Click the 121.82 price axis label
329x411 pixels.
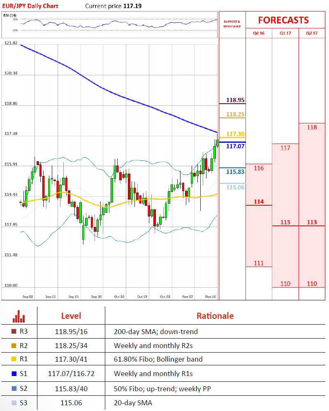click(x=11, y=43)
